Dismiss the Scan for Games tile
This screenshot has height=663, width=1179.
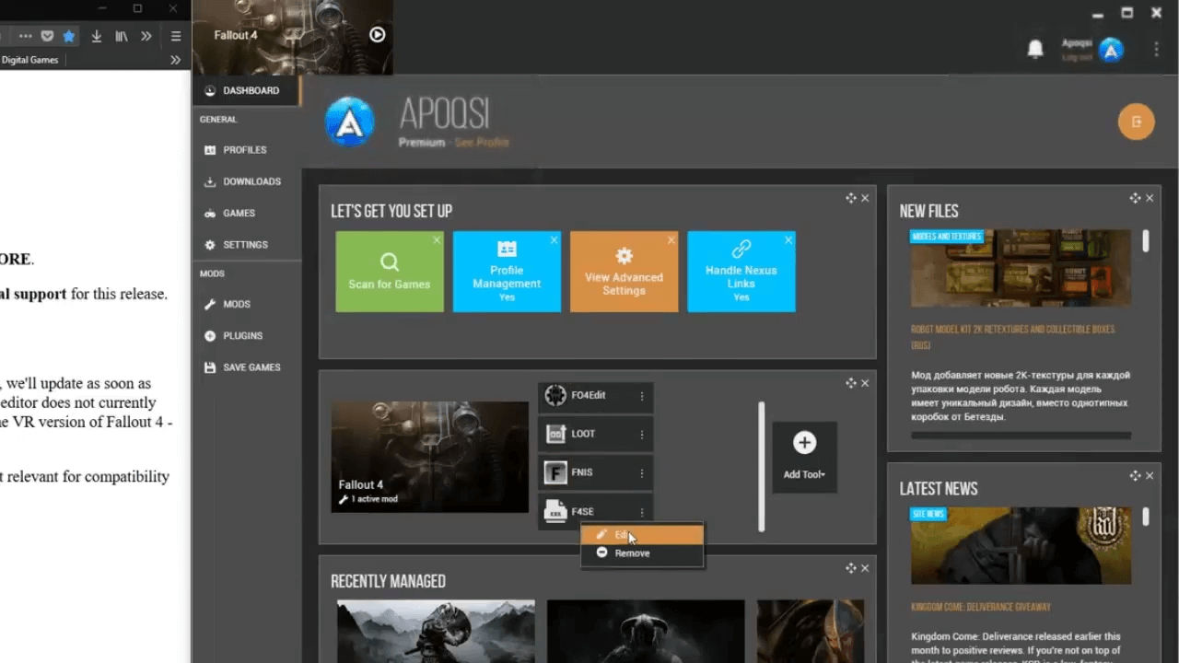(437, 239)
